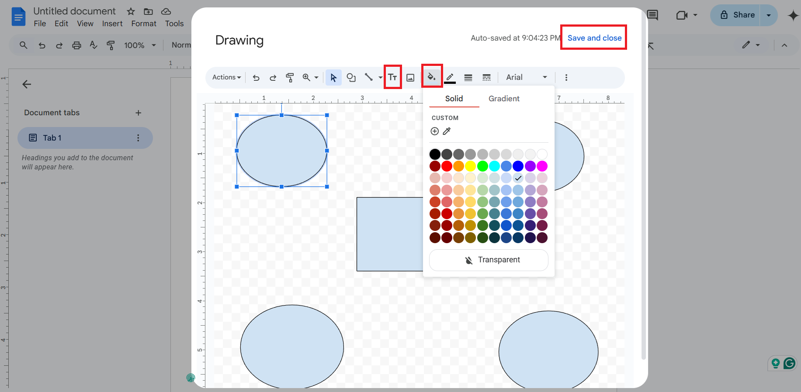Screen dimensions: 801x392
Task: Select the text box tool
Action: pos(392,77)
